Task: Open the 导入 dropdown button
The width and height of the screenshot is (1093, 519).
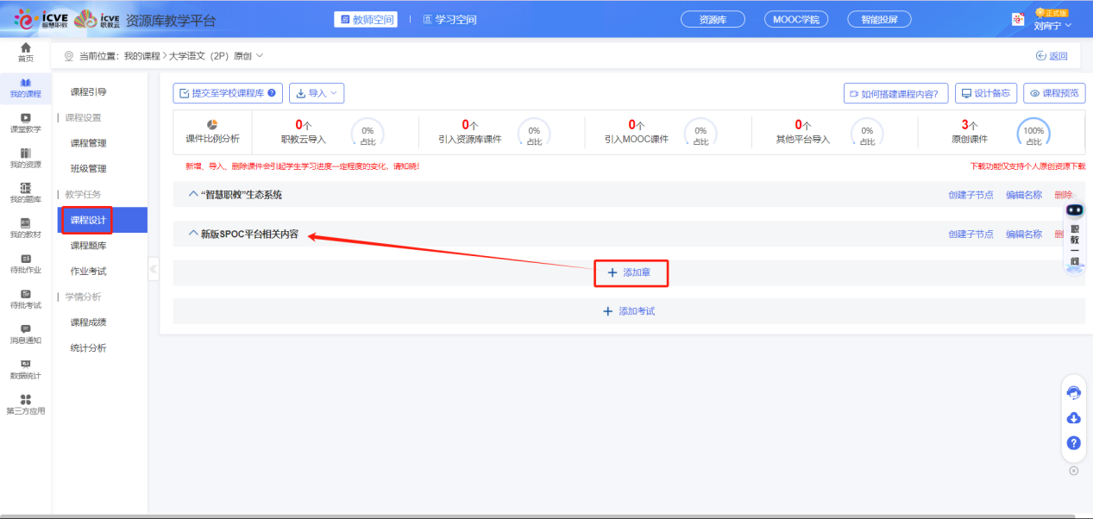Action: [317, 93]
